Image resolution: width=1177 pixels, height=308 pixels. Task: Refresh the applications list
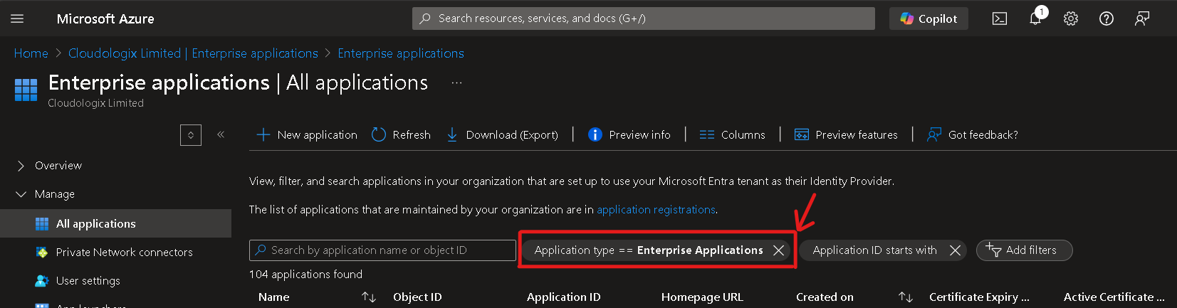402,134
